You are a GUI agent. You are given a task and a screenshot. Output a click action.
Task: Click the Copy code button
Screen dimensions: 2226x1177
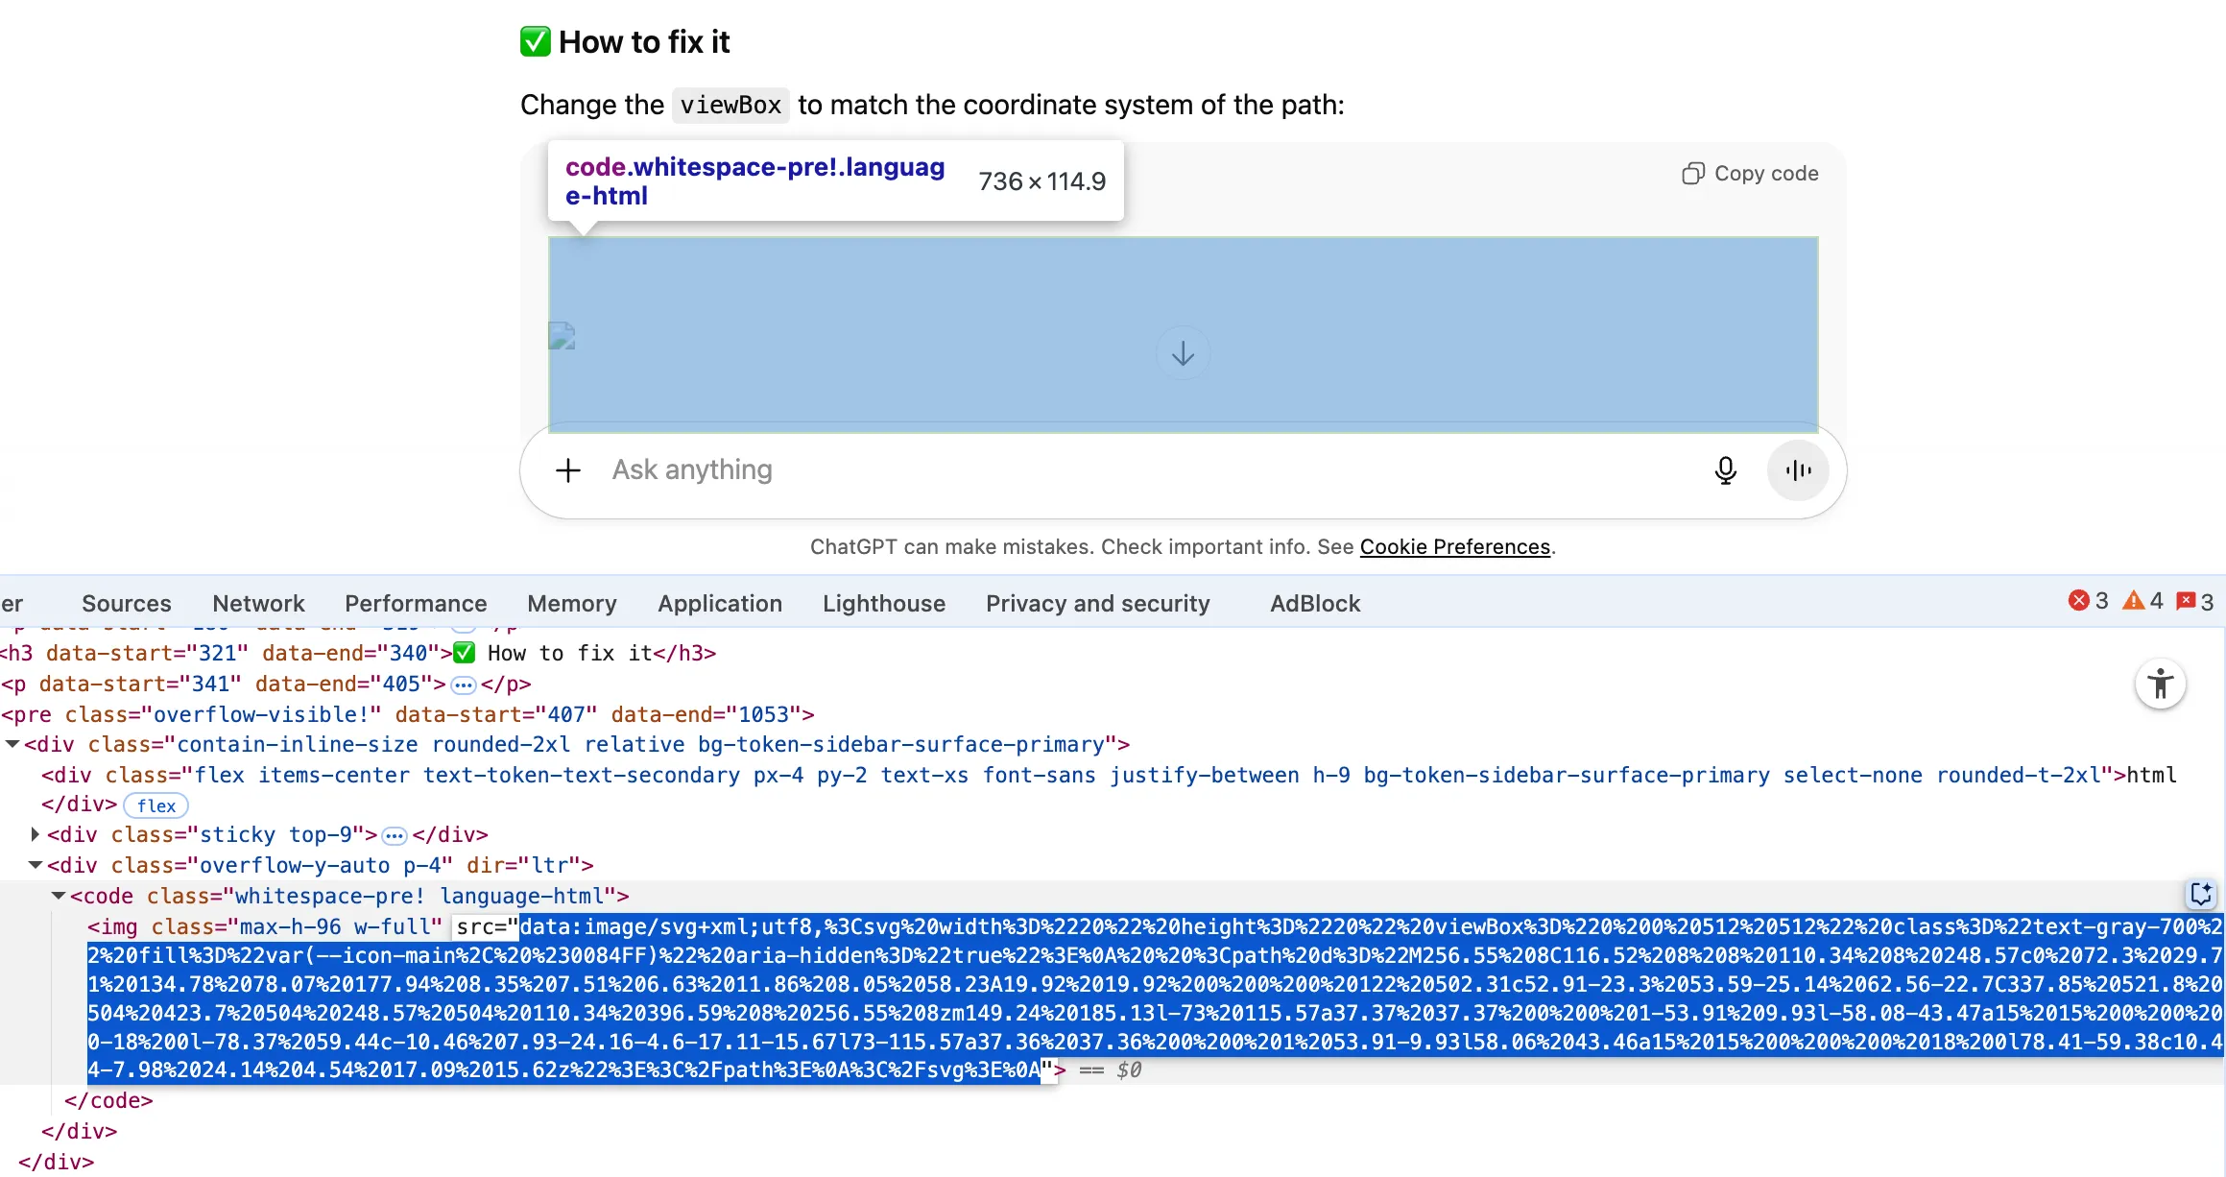point(1750,174)
